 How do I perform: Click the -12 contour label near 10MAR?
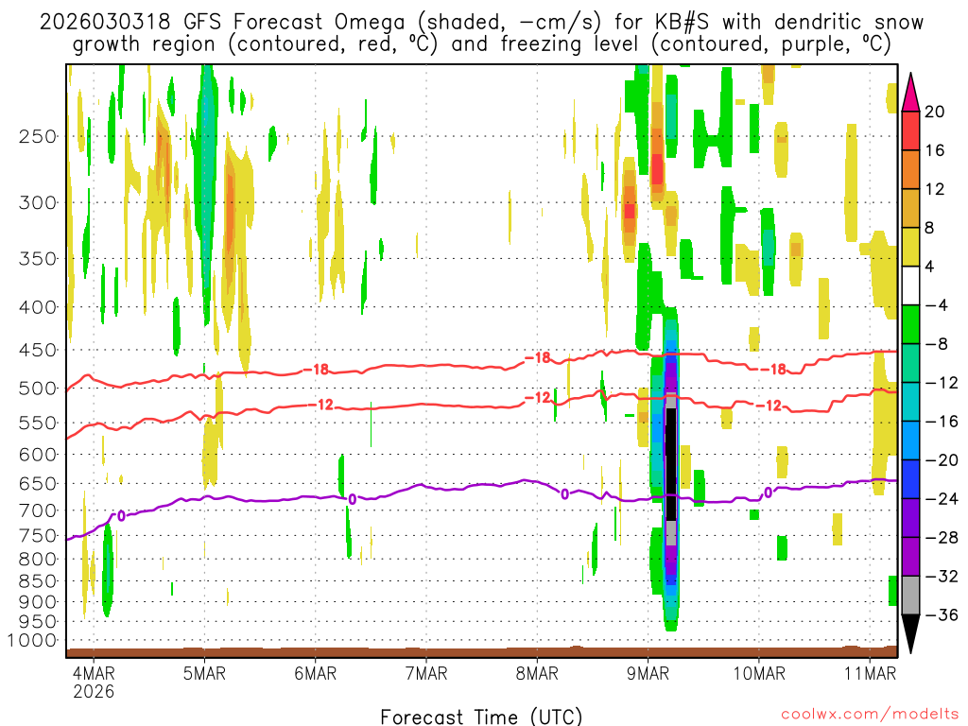(x=769, y=406)
